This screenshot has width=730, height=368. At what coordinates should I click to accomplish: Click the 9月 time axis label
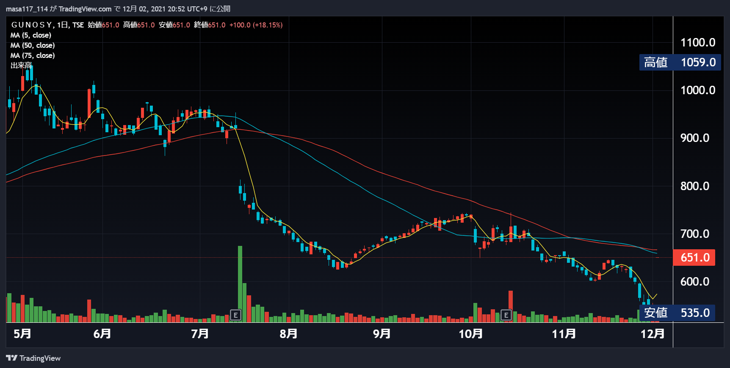(x=382, y=334)
